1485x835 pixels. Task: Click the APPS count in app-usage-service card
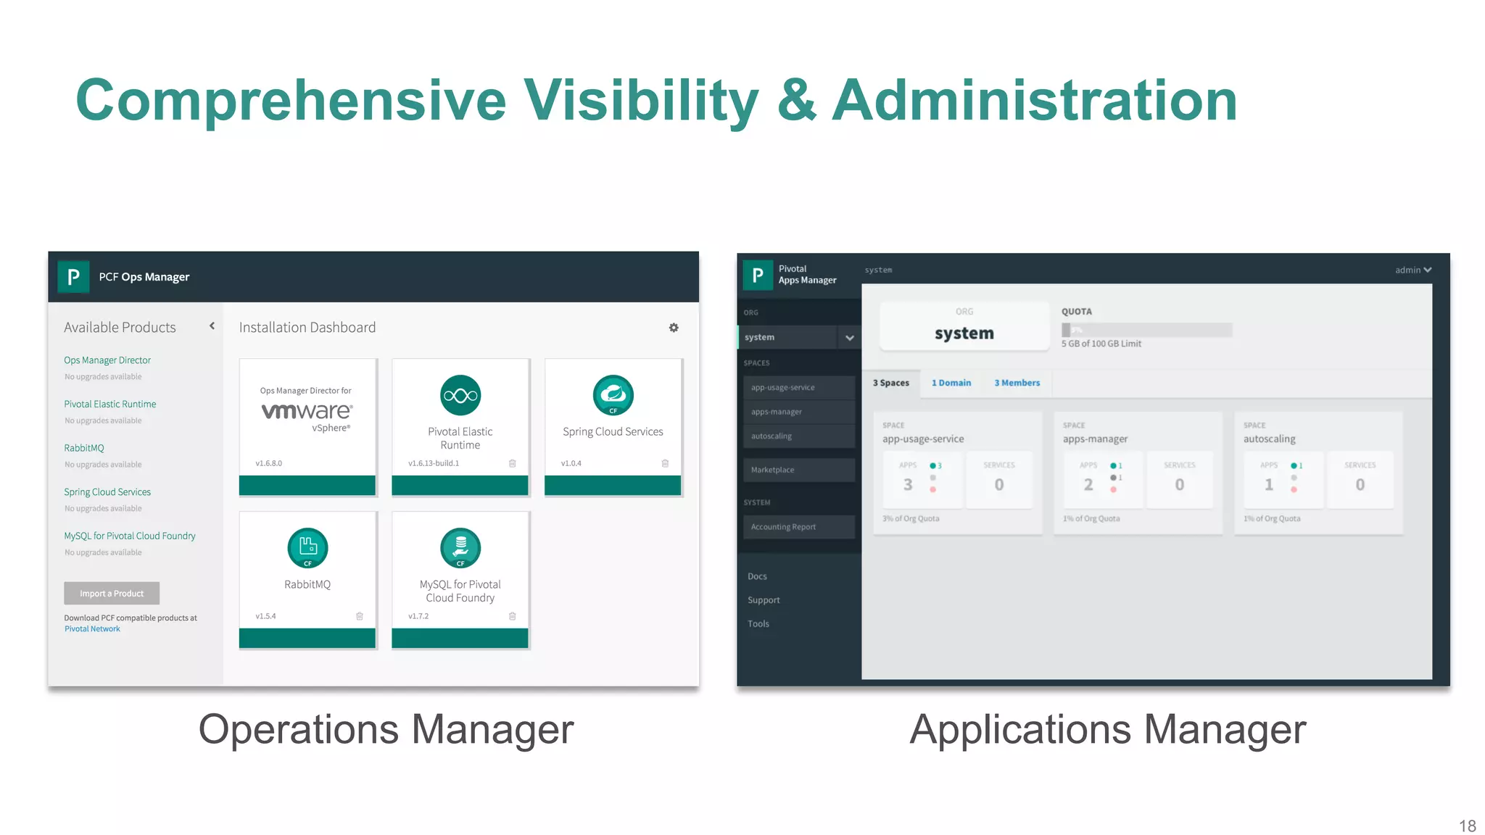[x=908, y=484]
